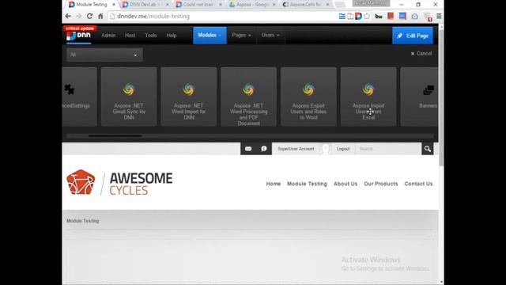Go to About Us navigation link
The width and height of the screenshot is (506, 285).
click(346, 184)
